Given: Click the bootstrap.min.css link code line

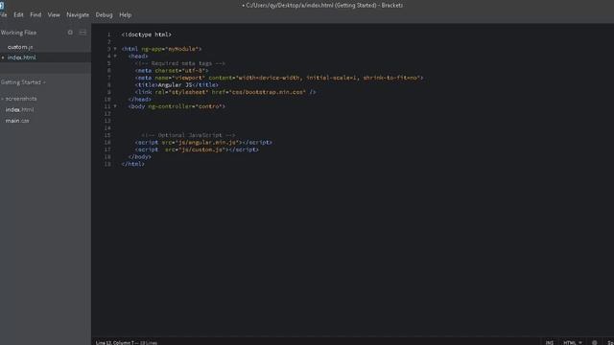Looking at the screenshot, I should pyautogui.click(x=225, y=92).
